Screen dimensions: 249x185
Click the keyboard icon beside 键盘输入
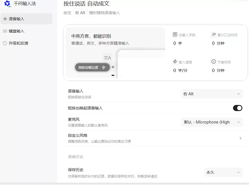point(5,31)
